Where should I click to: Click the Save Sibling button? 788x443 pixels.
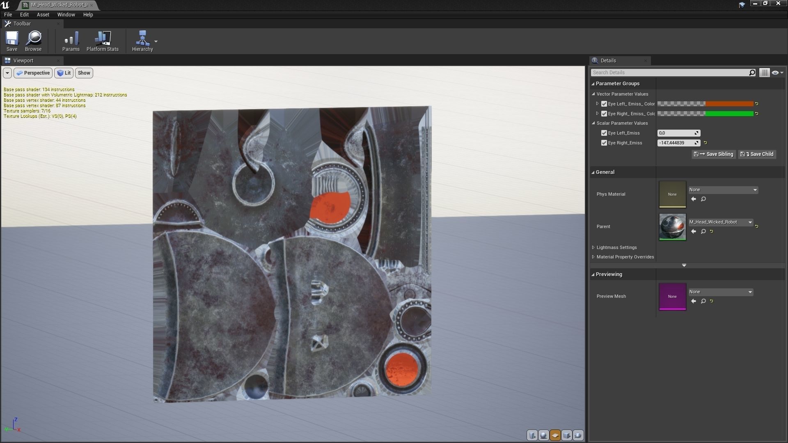point(714,154)
